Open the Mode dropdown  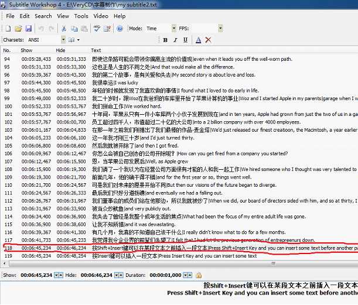tap(174, 28)
